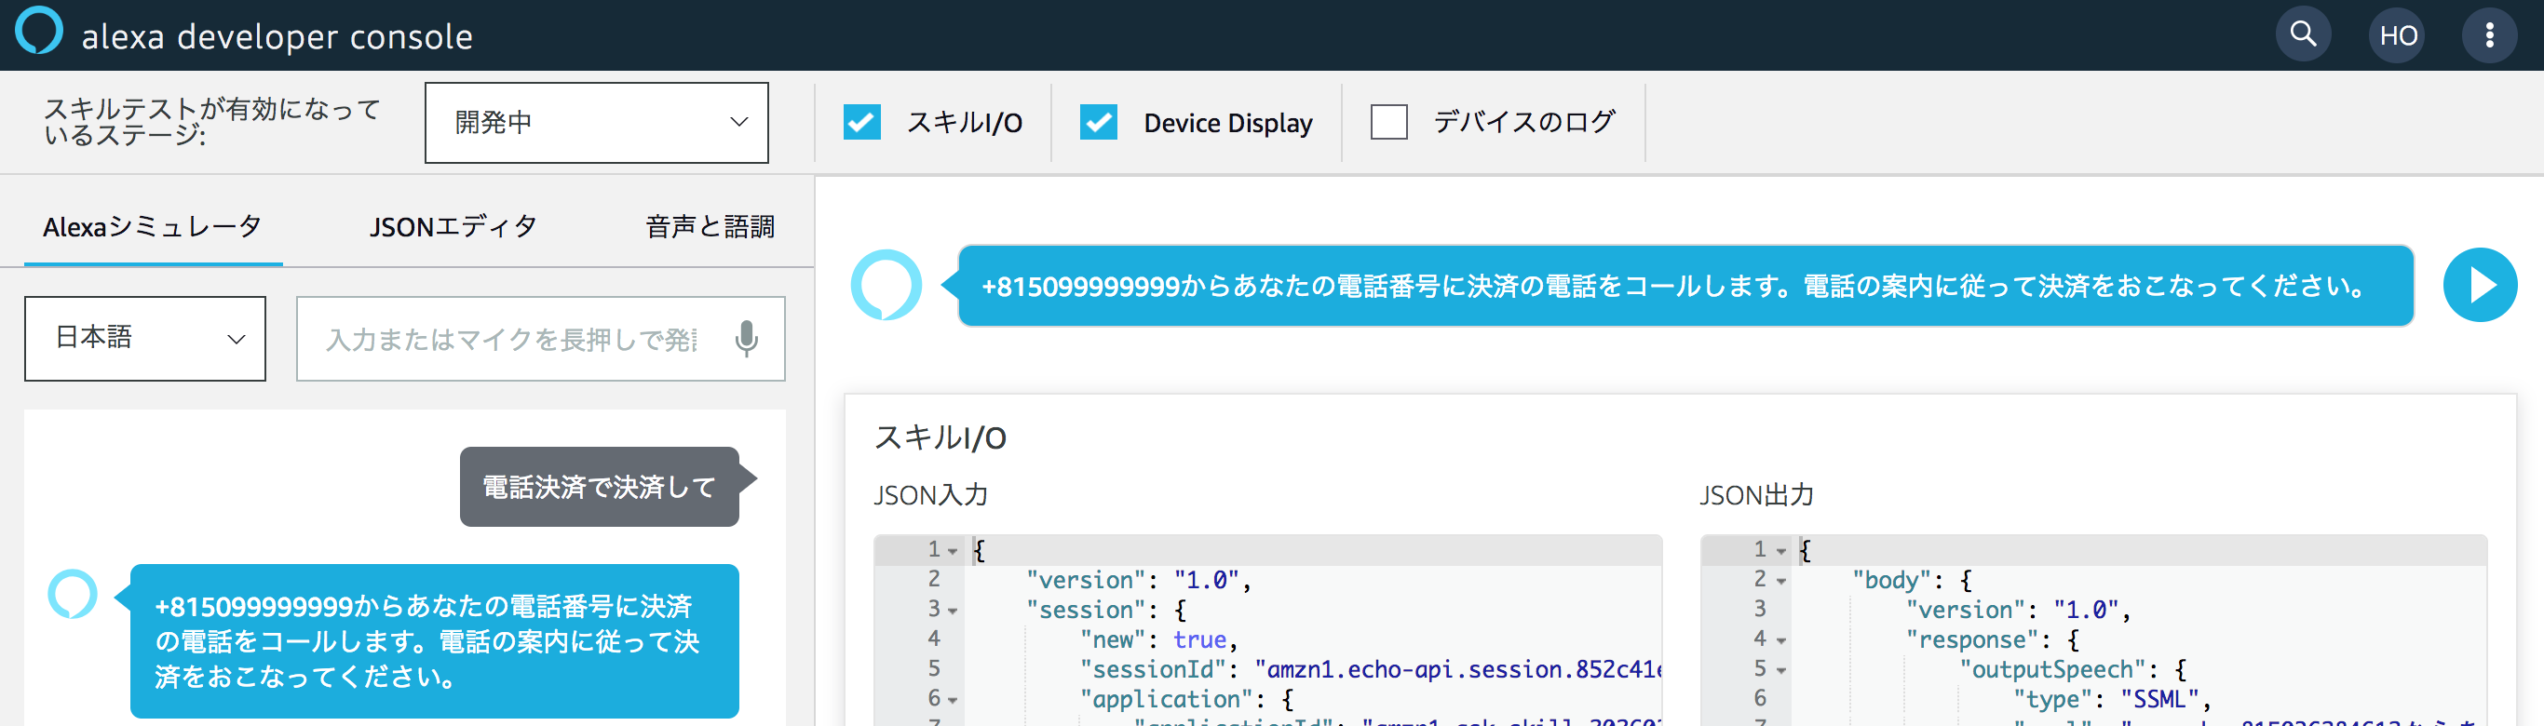2544x726 pixels.
Task: Switch to the Alexaシミュレータ tab
Action: 153,227
